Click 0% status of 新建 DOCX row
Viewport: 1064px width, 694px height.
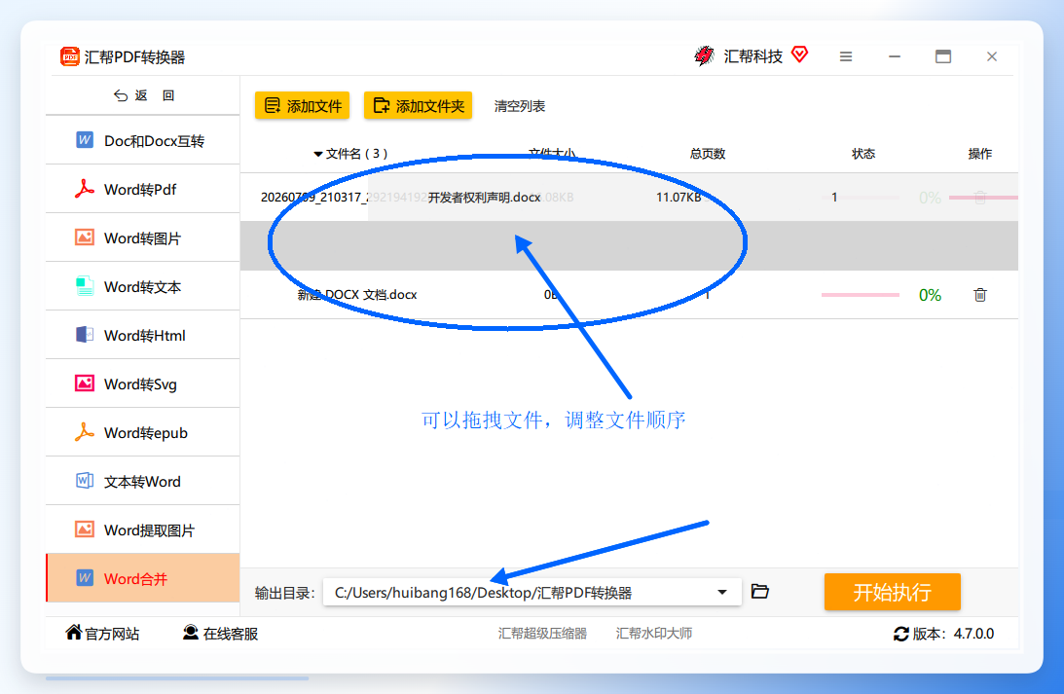(x=930, y=295)
